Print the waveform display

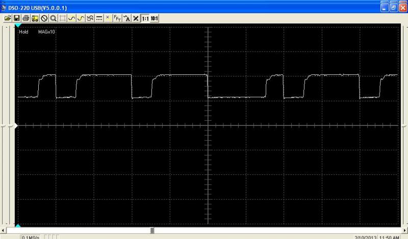coord(26,18)
